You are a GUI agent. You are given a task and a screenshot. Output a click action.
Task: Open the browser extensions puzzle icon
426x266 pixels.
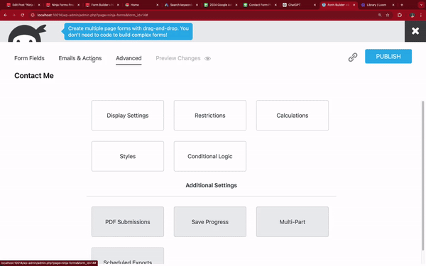[x=399, y=15]
